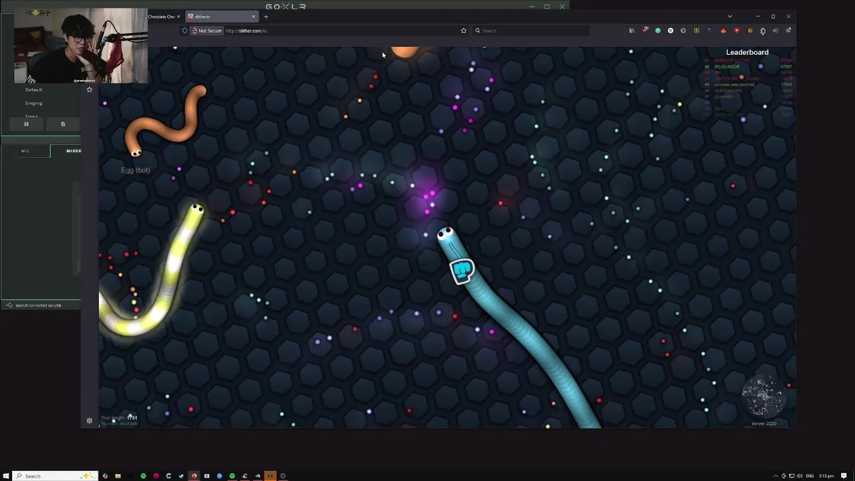
Task: Click the orange round extension icon
Action: point(749,31)
